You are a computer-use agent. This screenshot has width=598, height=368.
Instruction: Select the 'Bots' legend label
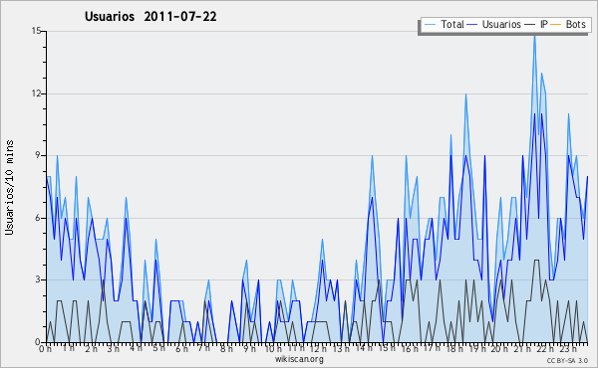[x=575, y=24]
